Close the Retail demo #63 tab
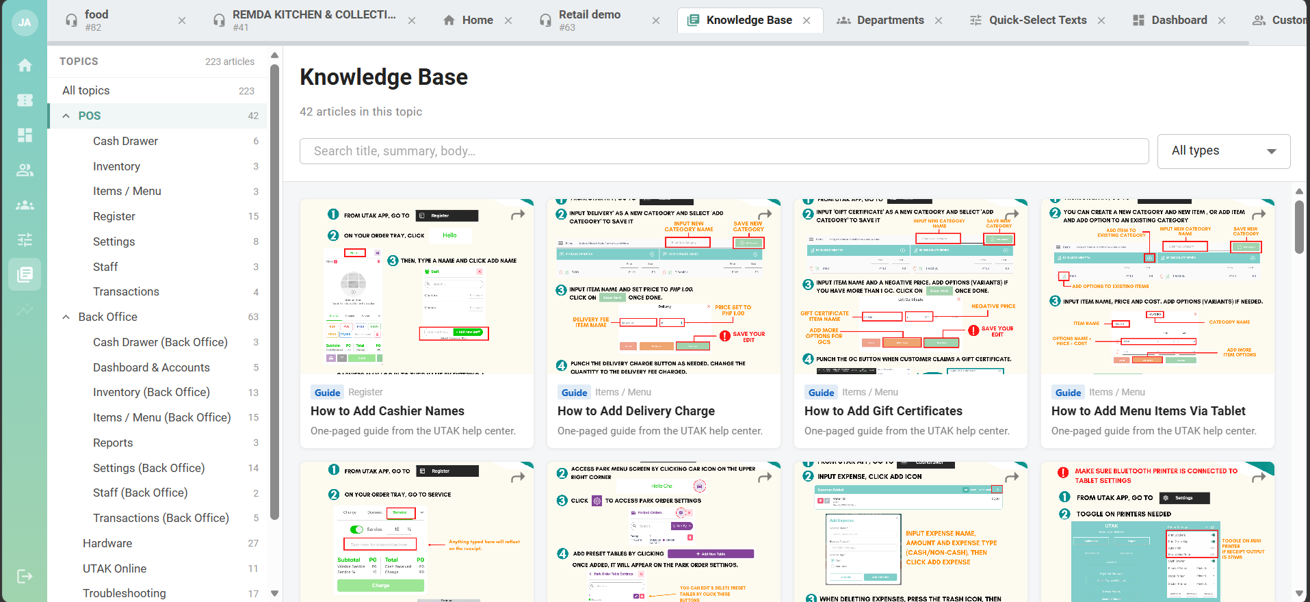 point(656,21)
